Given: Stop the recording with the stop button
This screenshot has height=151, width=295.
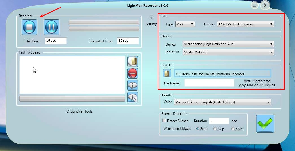Looking at the screenshot, I should (x=30, y=27).
